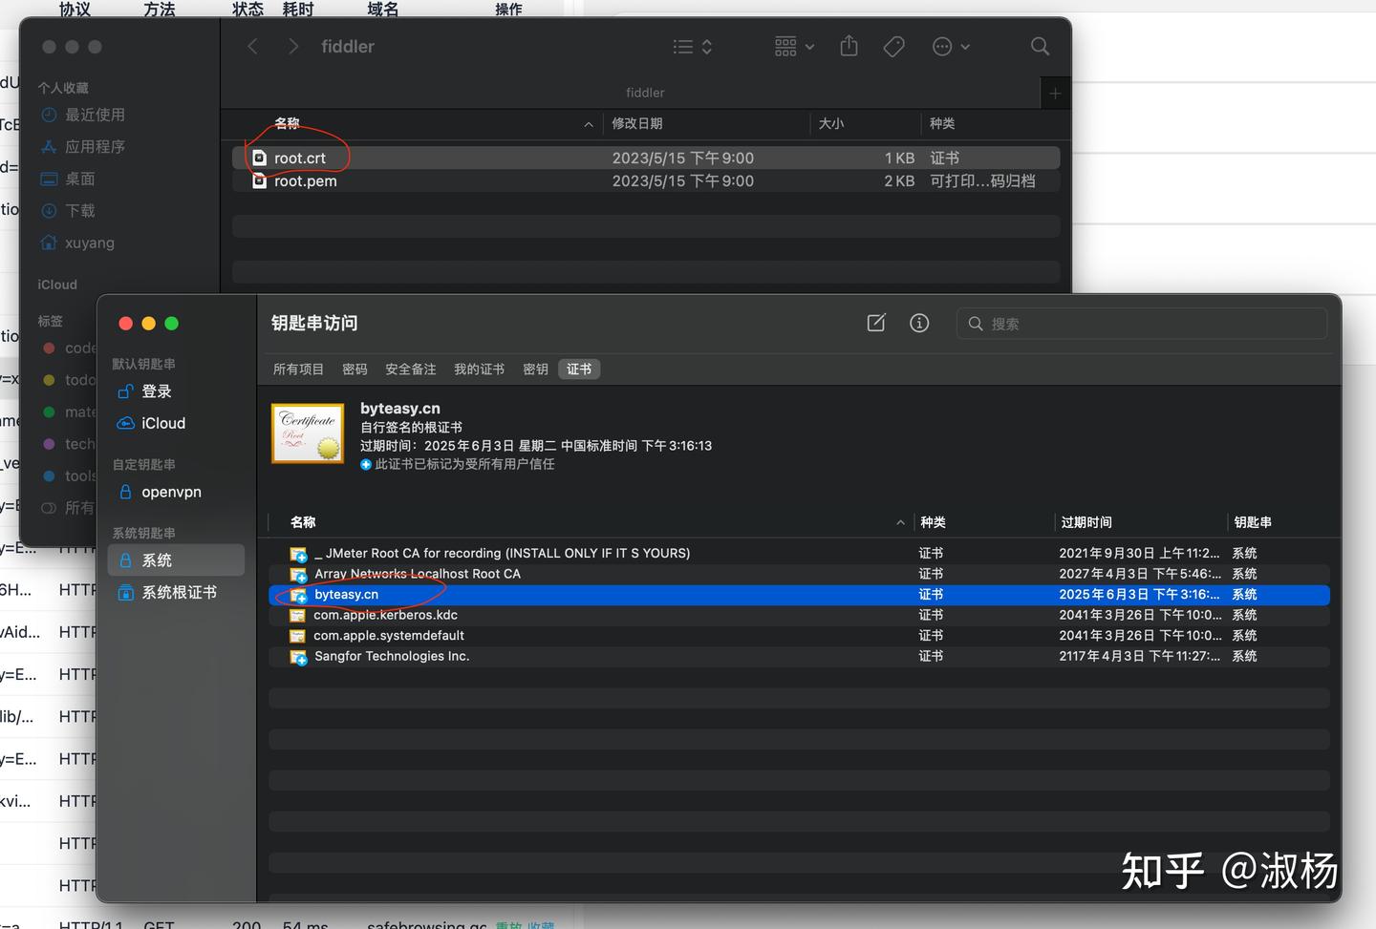1376x929 pixels.
Task: Click the com.apple.kerberos.kdc certificate icon
Action: [298, 616]
